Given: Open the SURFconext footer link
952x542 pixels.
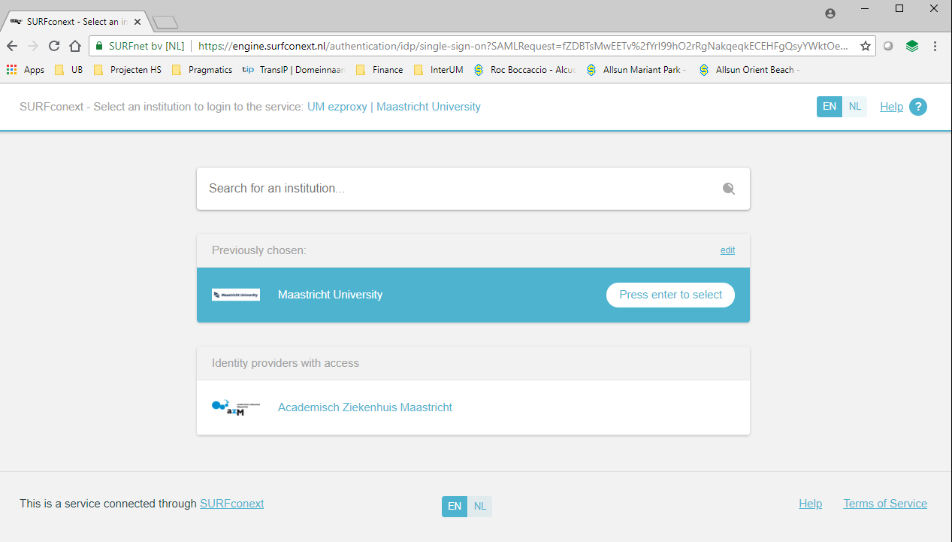Looking at the screenshot, I should pos(231,504).
